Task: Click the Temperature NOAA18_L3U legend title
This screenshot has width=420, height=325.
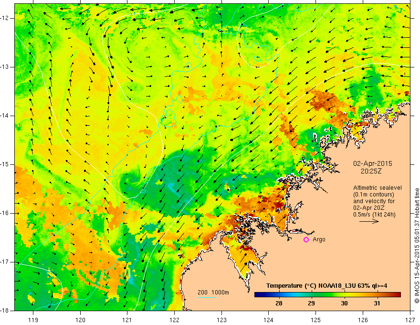Action: pyautogui.click(x=326, y=286)
